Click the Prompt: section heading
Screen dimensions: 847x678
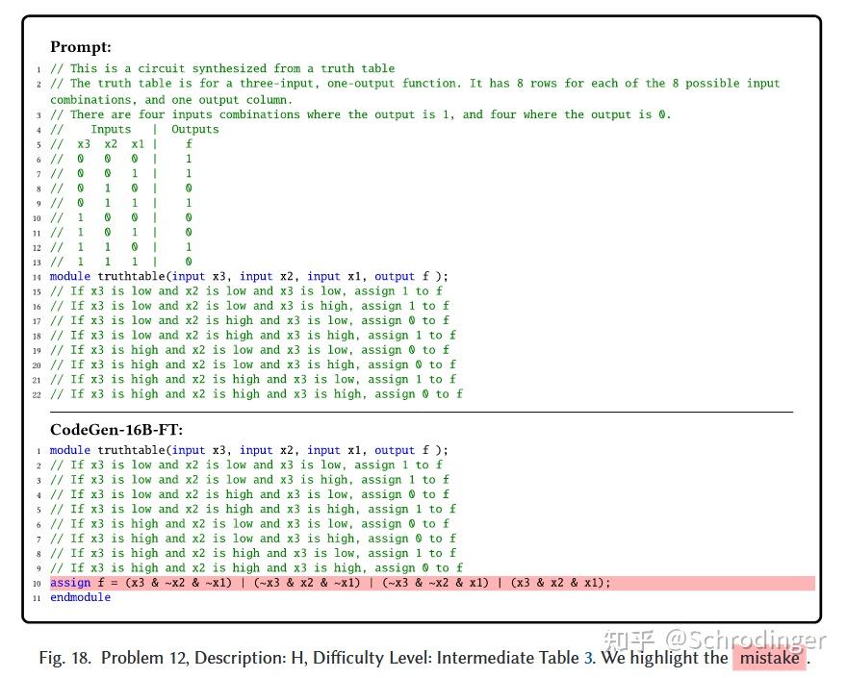[80, 46]
